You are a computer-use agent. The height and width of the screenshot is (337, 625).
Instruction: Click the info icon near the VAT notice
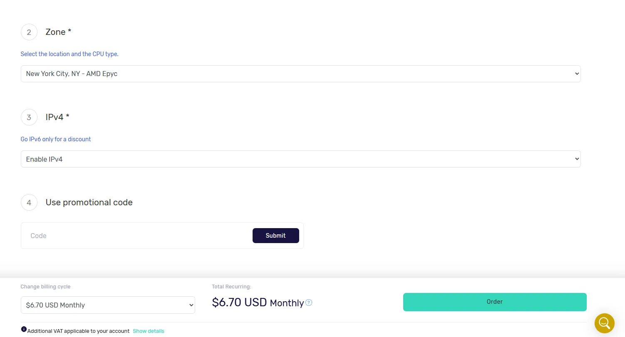point(24,329)
